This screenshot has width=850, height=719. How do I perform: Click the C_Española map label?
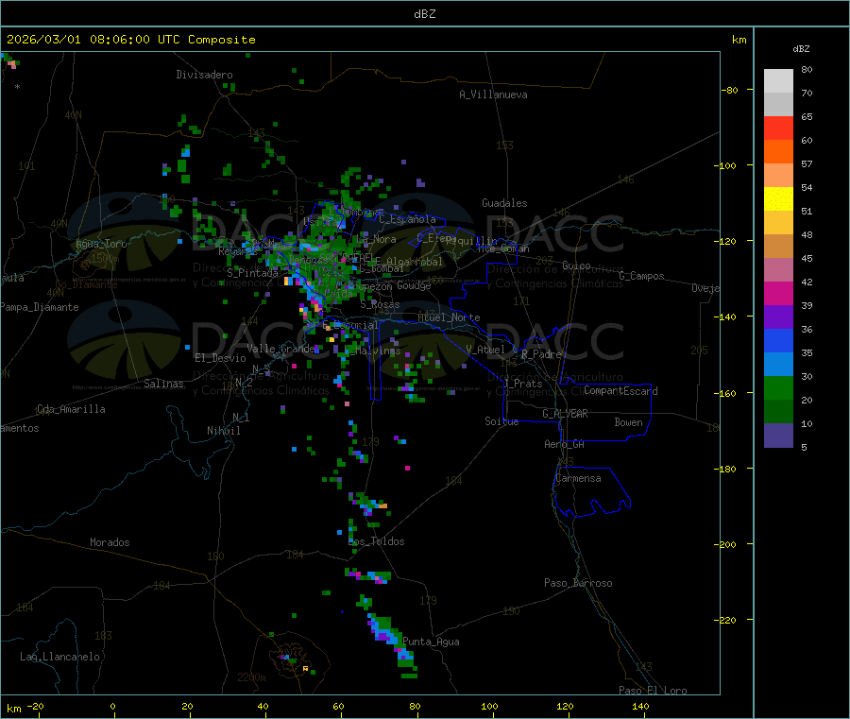tap(408, 219)
